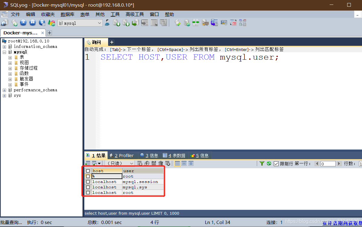Click the first row number input field
The height and width of the screenshot is (227, 362).
tap(328, 164)
